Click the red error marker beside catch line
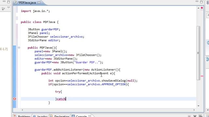This screenshot has height=117, width=209. pyautogui.click(x=14, y=99)
